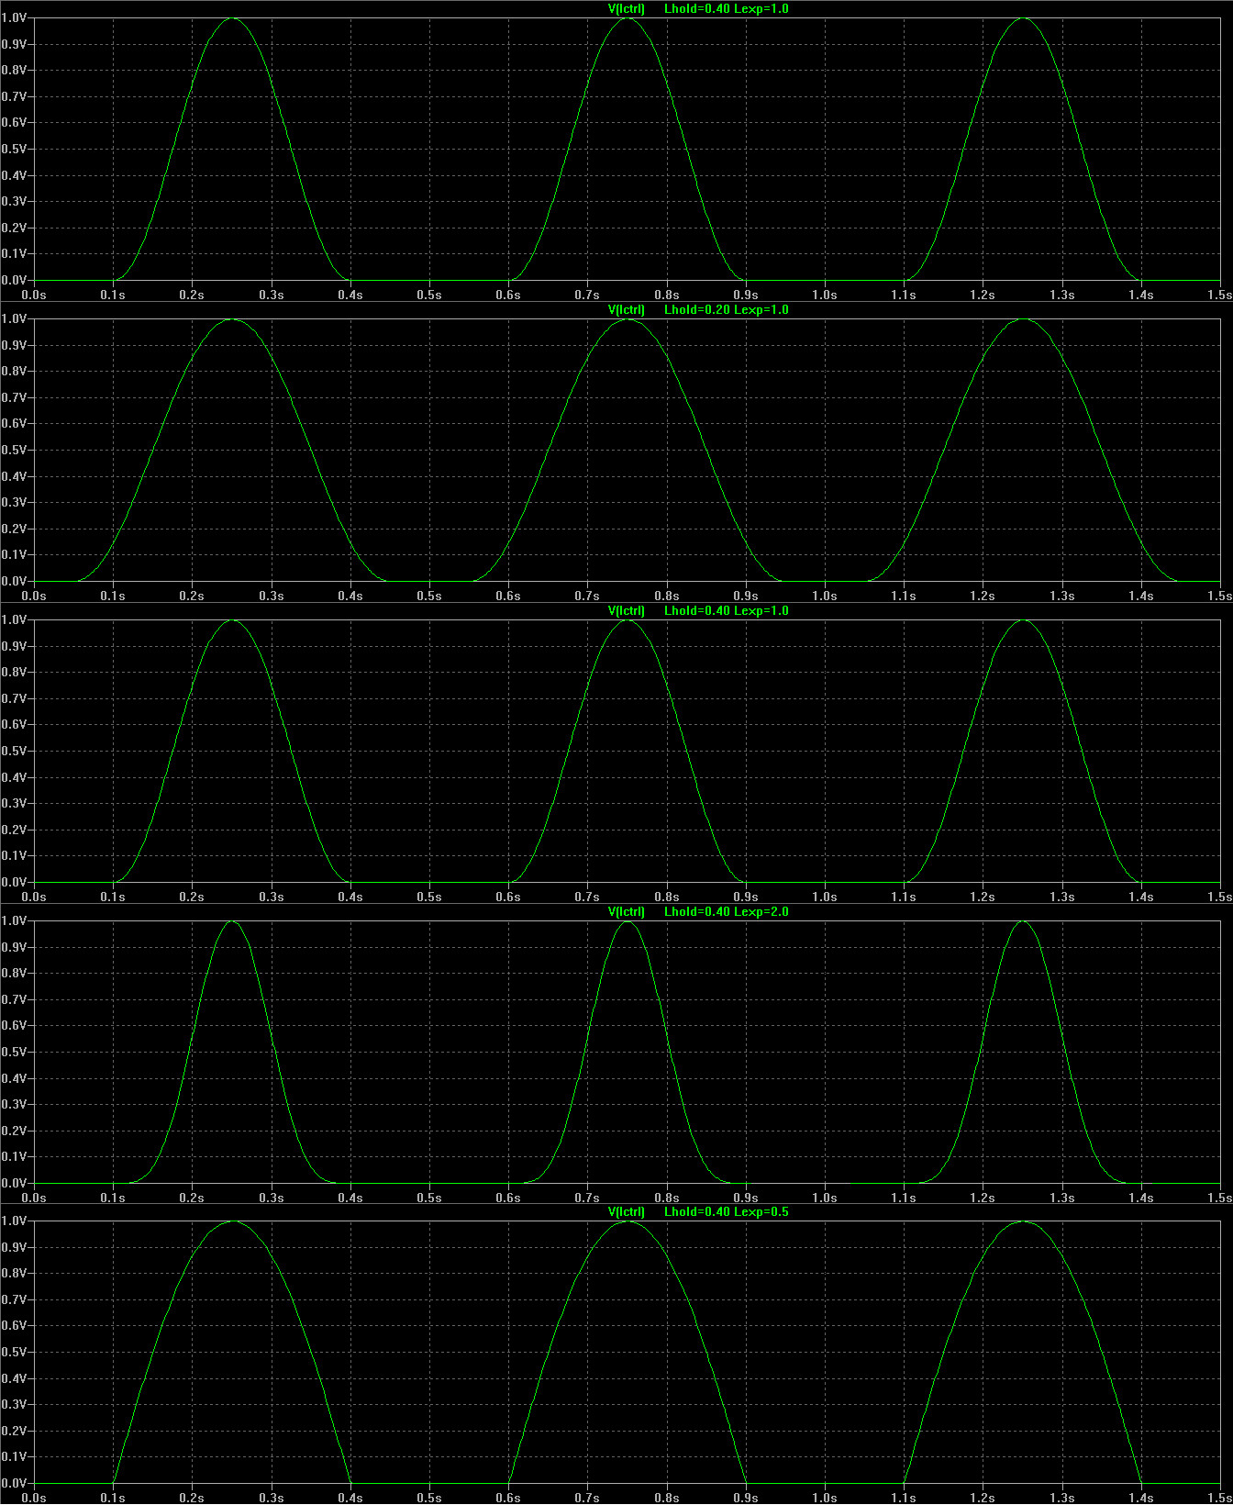
Task: Click the 'Lhold=0.40 Lexp=0.5' pane title
Action: tap(726, 1211)
